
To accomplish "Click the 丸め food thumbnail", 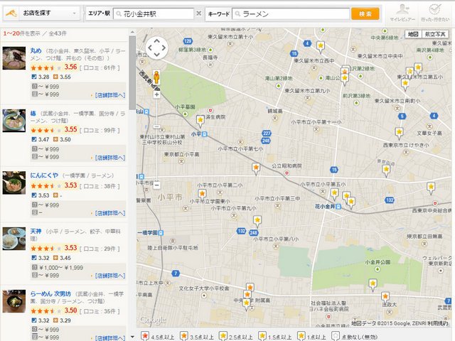I will 14,58.
